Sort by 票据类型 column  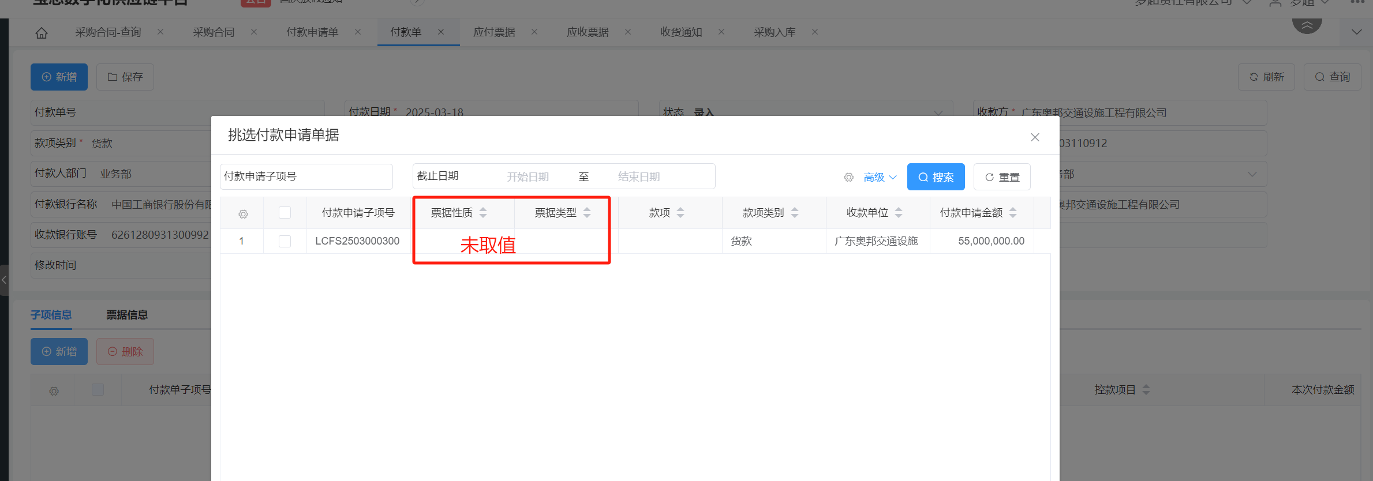587,213
